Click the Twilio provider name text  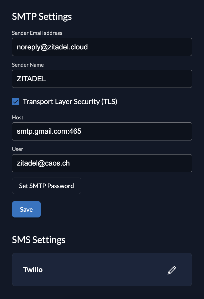click(33, 270)
